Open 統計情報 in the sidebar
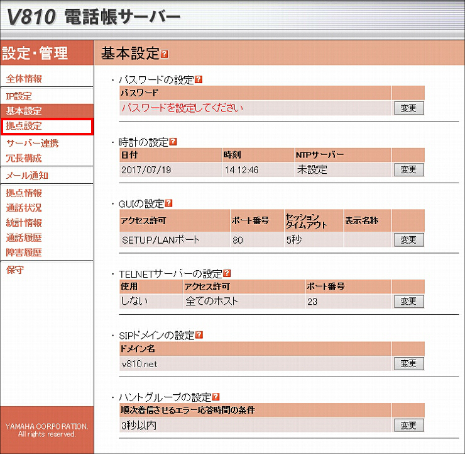The height and width of the screenshot is (454, 465). [x=24, y=222]
